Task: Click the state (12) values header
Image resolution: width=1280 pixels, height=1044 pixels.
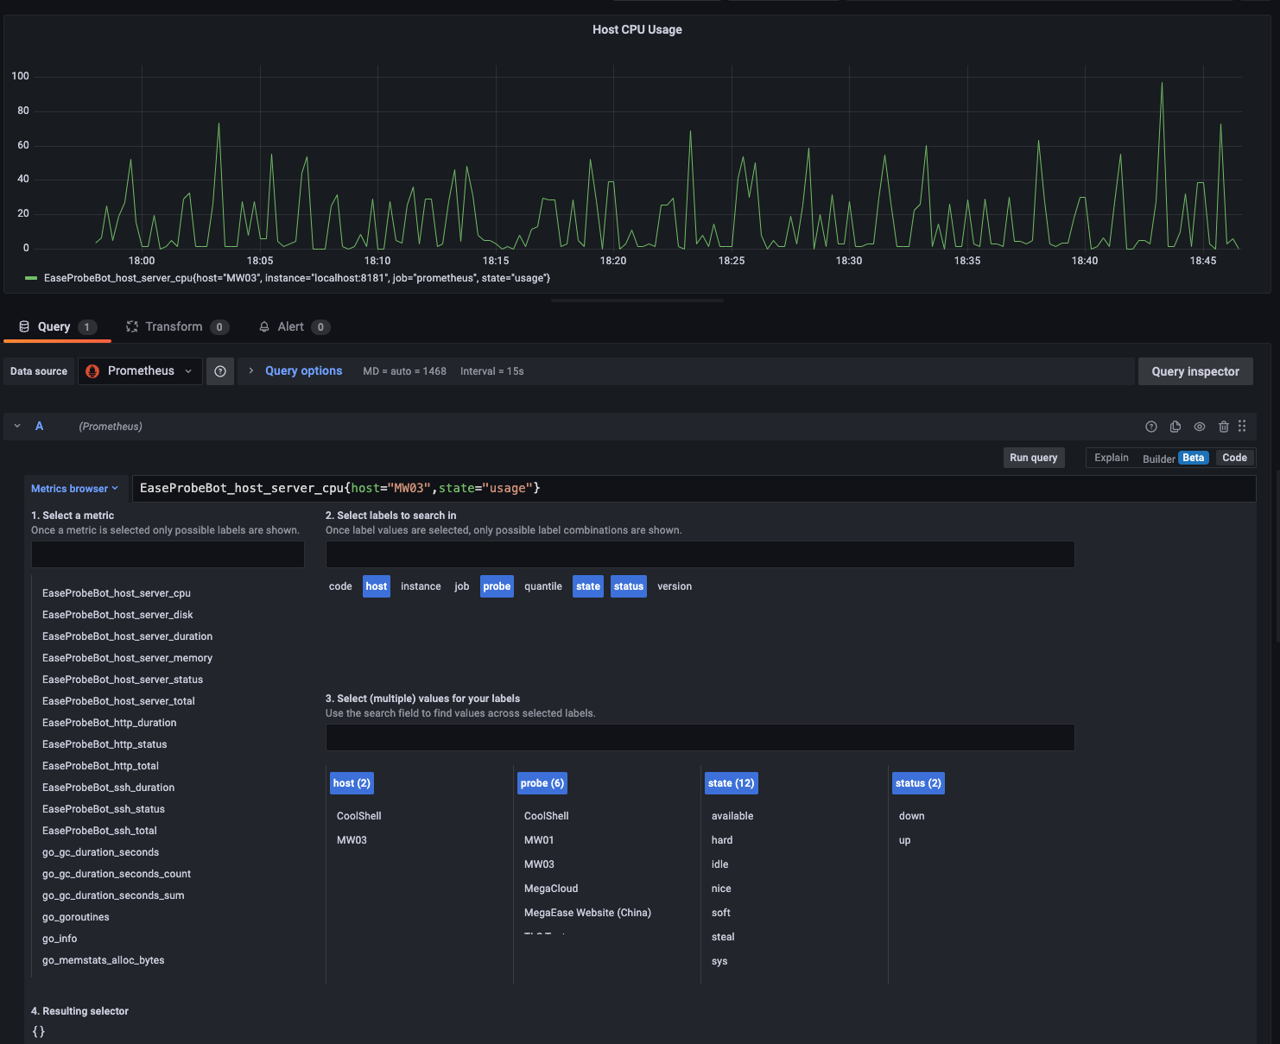Action: tap(732, 783)
